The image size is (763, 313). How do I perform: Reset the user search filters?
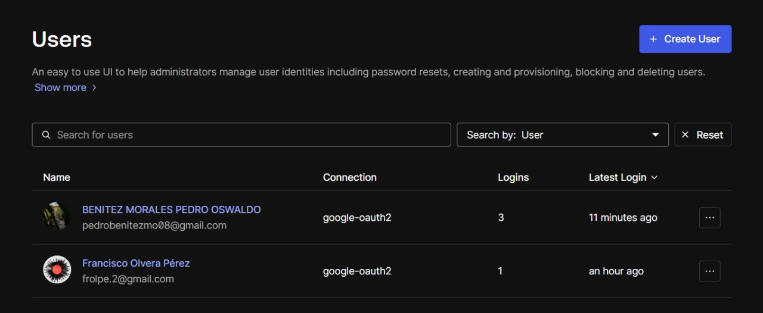coord(703,135)
